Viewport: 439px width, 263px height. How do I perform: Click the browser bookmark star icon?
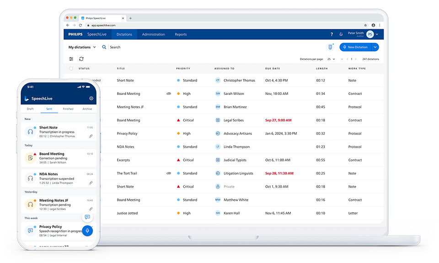[365, 25]
